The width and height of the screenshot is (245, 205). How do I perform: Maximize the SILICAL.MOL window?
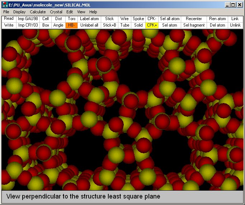click(233, 5)
